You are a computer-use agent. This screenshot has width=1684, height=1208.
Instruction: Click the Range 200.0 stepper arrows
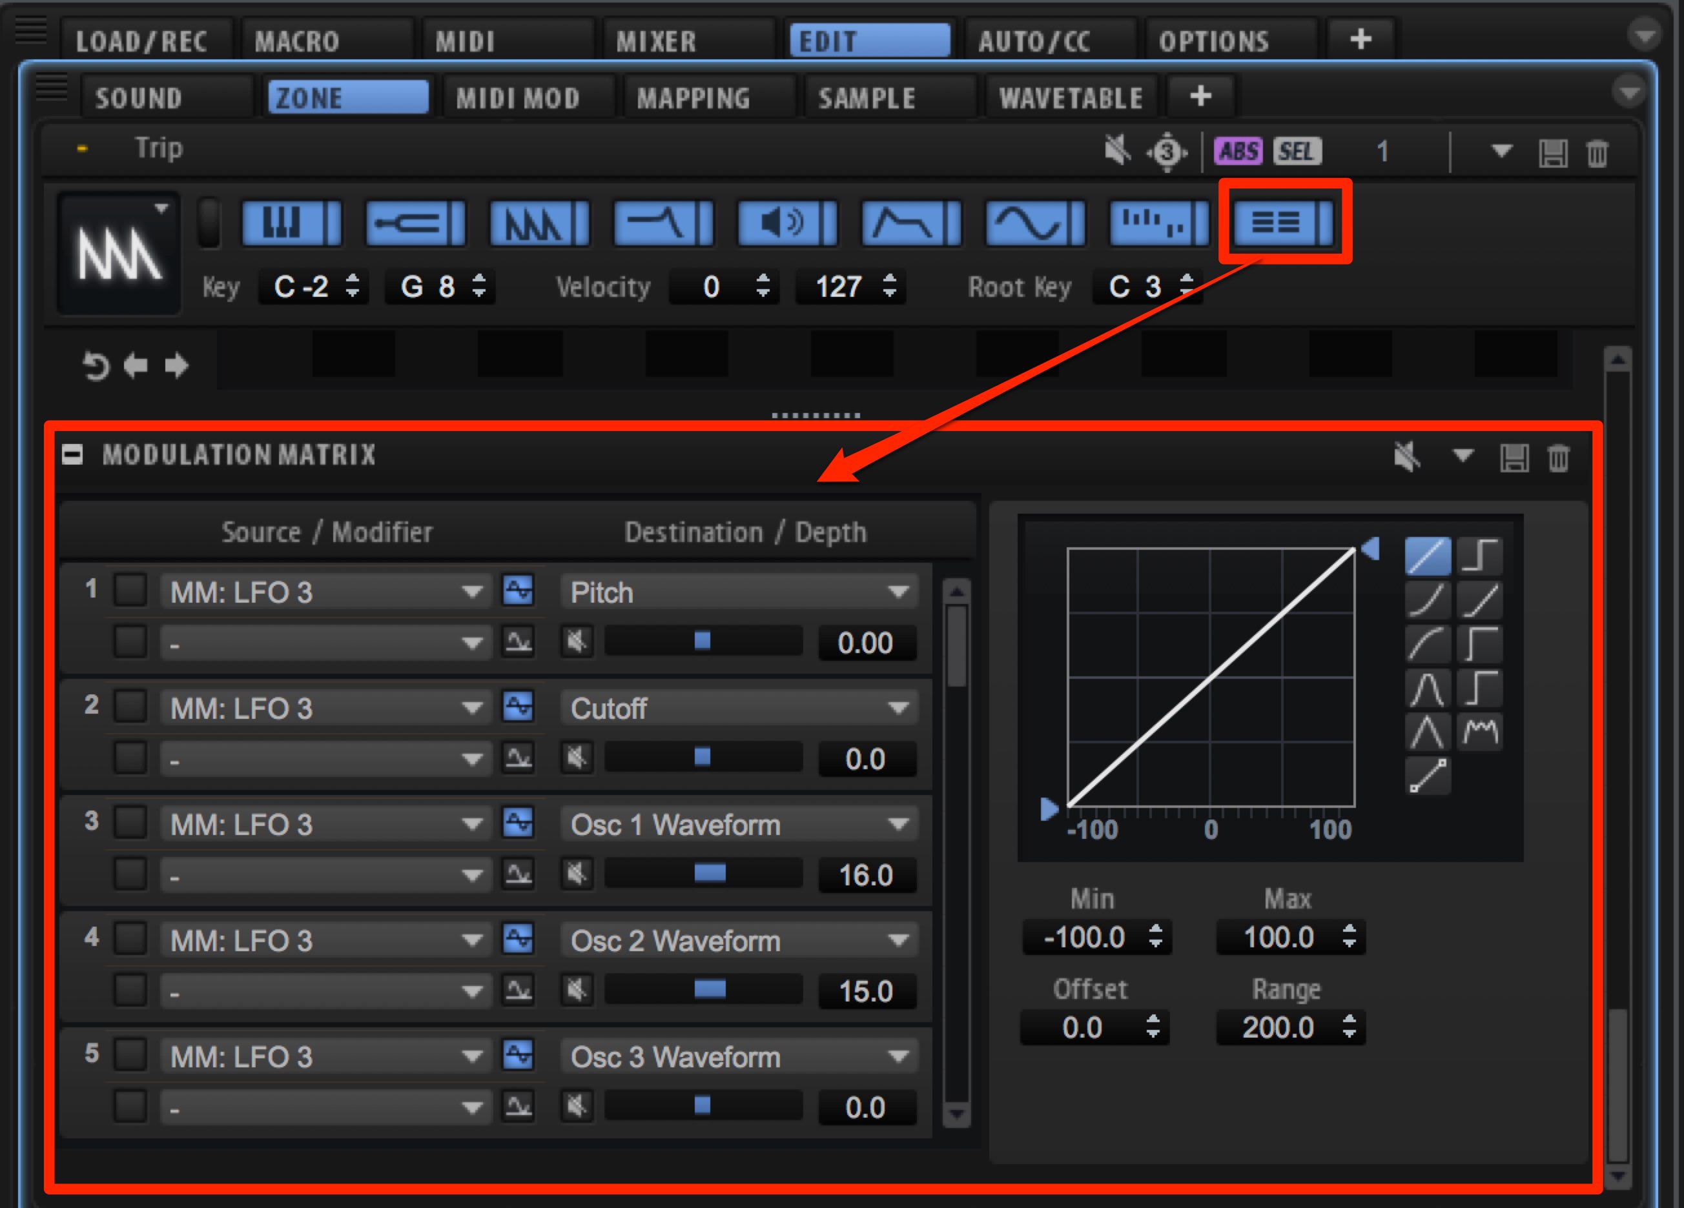(x=1349, y=1027)
